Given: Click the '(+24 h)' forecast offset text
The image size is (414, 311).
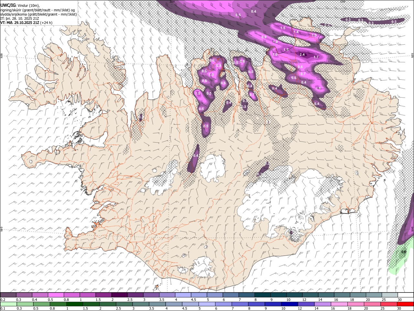Looking at the screenshot, I should point(46,23).
